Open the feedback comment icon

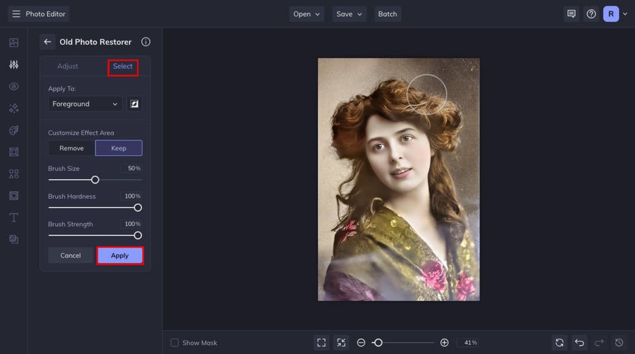pos(571,13)
